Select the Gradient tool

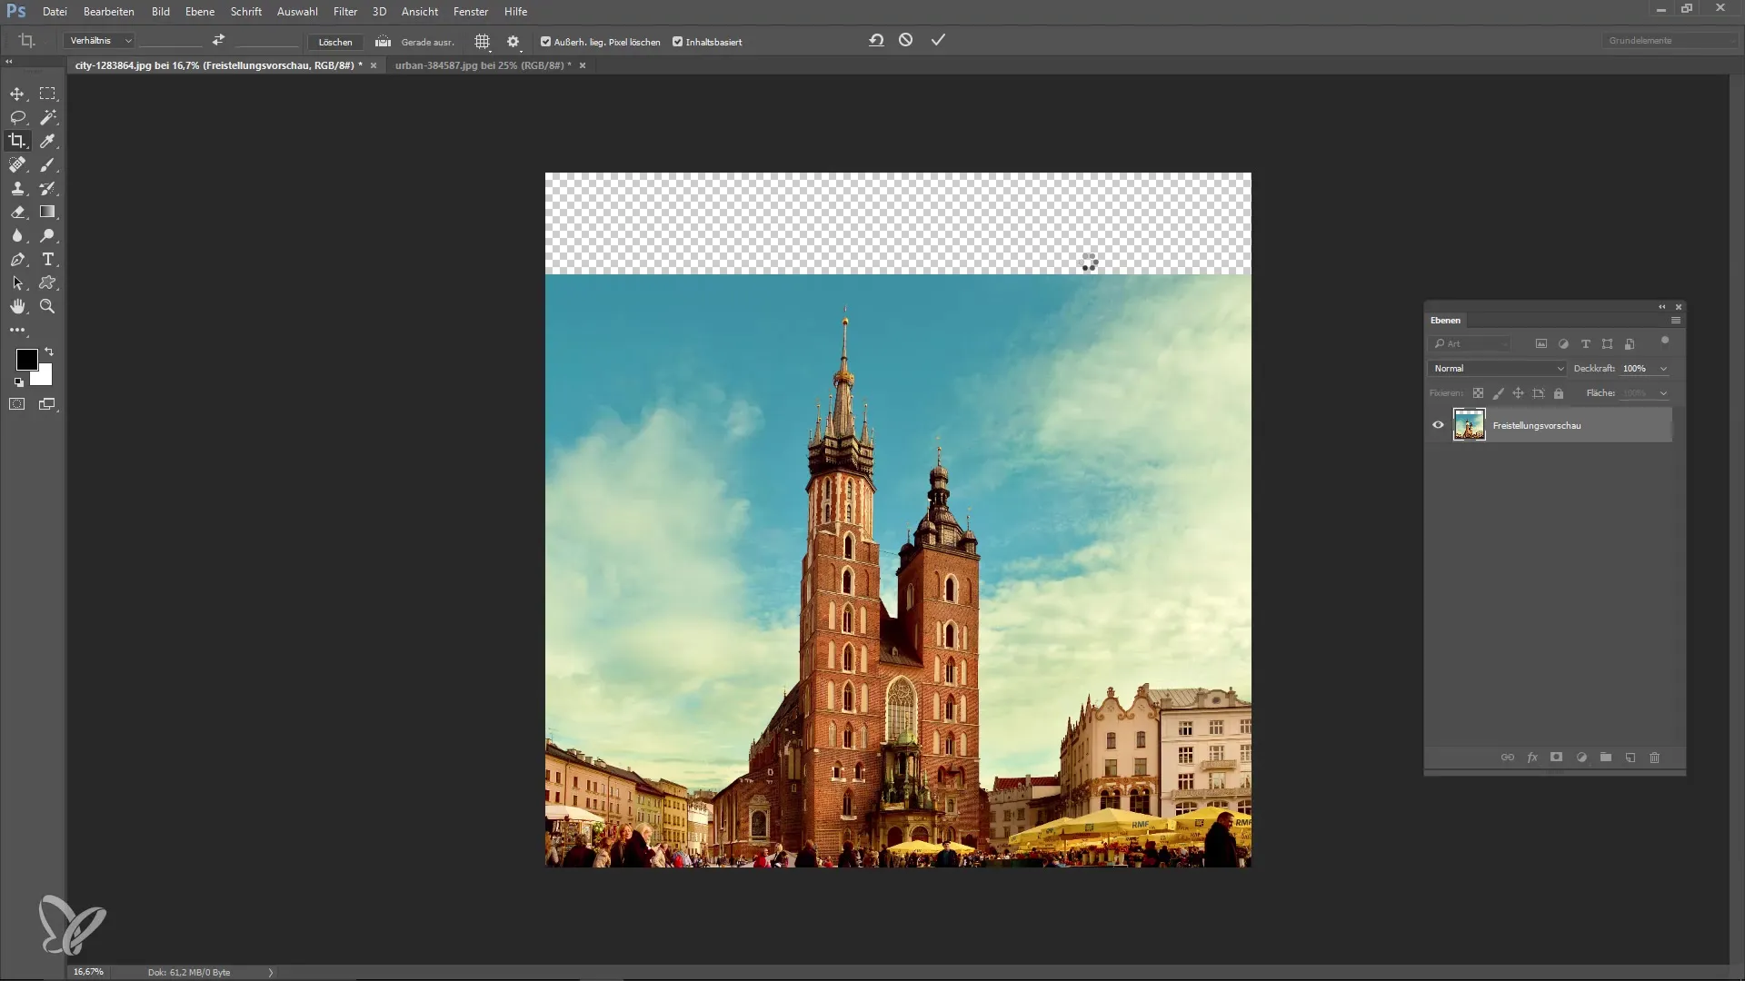pos(47,212)
